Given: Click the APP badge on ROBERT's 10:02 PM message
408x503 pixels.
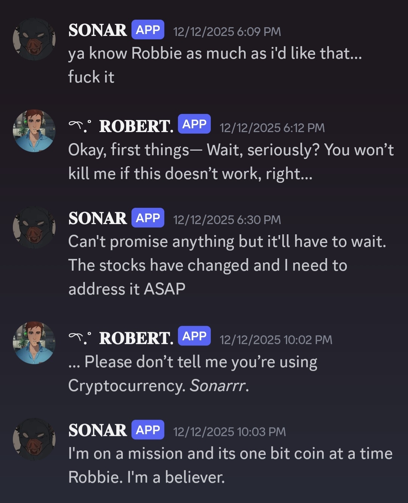Looking at the screenshot, I should [194, 336].
